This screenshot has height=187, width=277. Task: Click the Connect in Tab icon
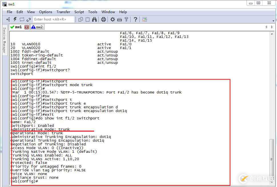click(x=22, y=19)
